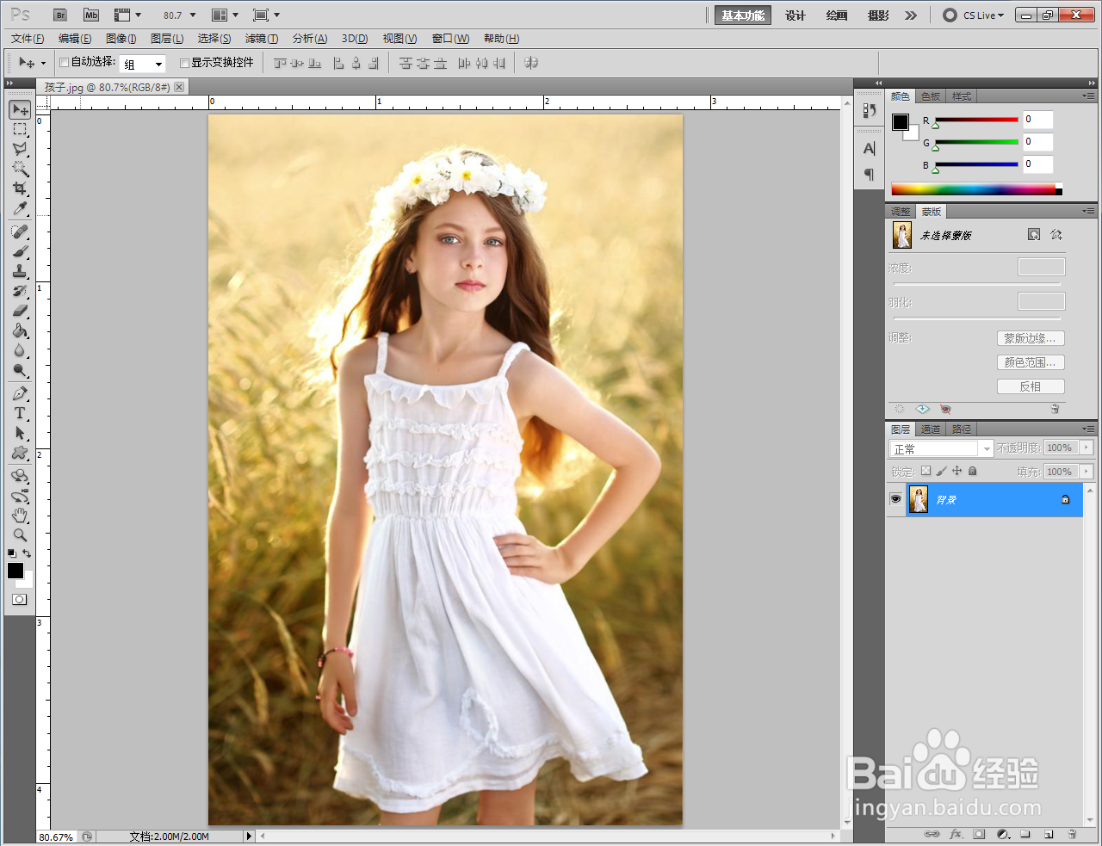The height and width of the screenshot is (846, 1102).
Task: Expand more workspaces chevron
Action: 911,15
